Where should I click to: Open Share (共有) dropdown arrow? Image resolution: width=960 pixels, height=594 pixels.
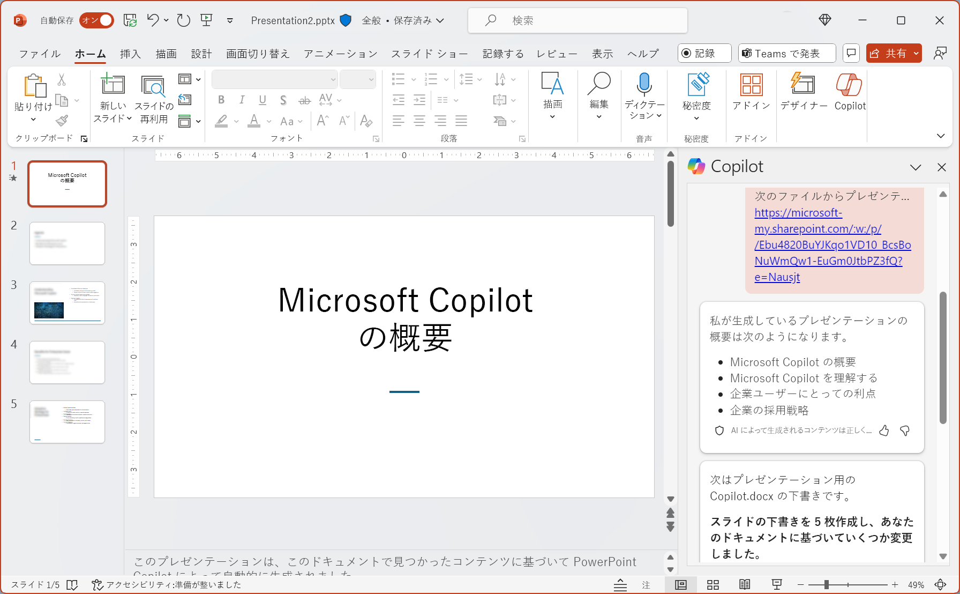[916, 53]
